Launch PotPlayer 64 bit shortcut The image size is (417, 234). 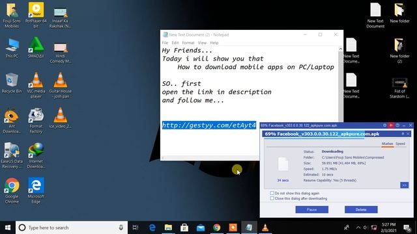tap(36, 16)
